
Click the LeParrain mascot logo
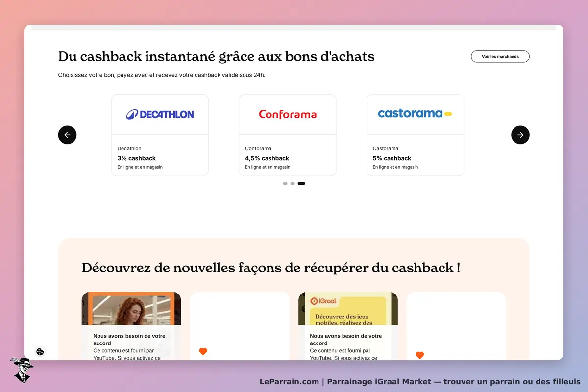tap(22, 370)
